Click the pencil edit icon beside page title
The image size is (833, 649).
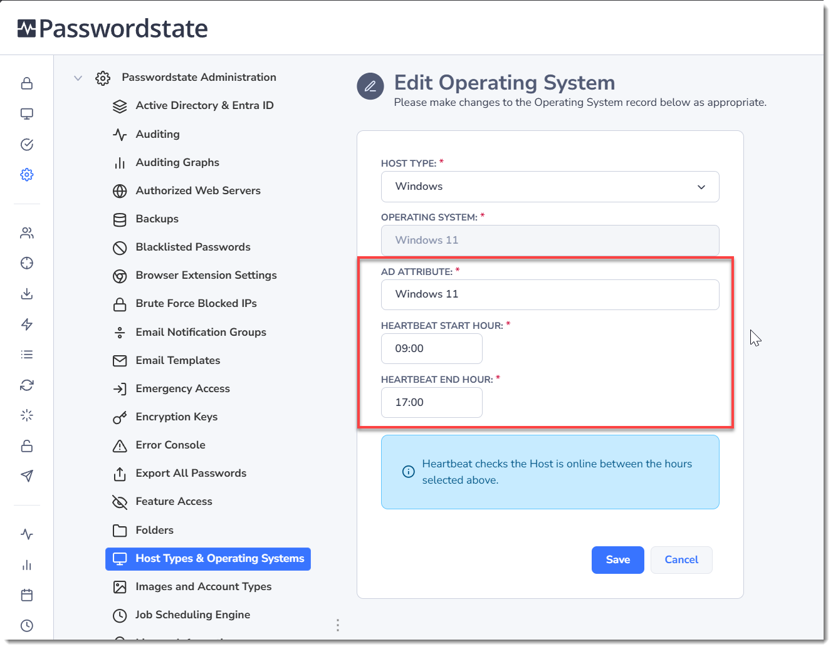click(x=370, y=86)
